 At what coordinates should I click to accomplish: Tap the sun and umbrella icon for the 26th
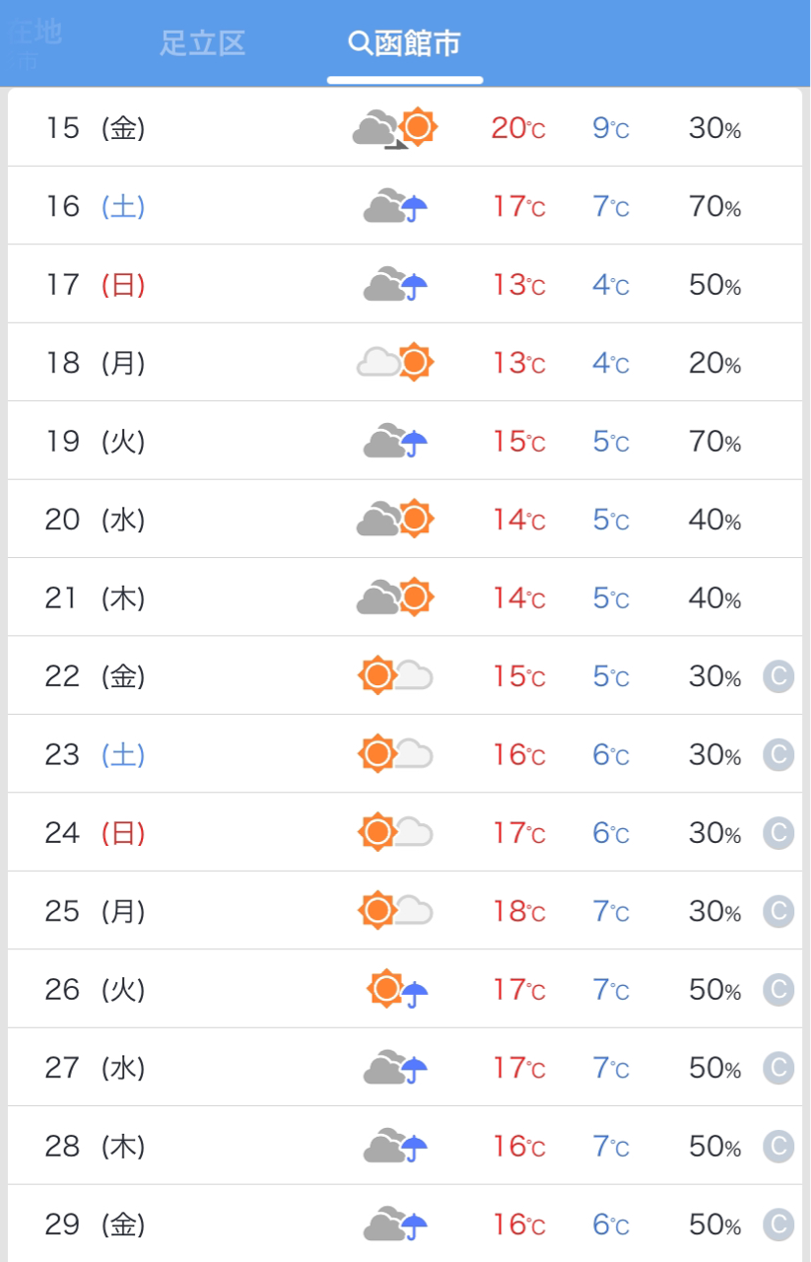coord(398,989)
